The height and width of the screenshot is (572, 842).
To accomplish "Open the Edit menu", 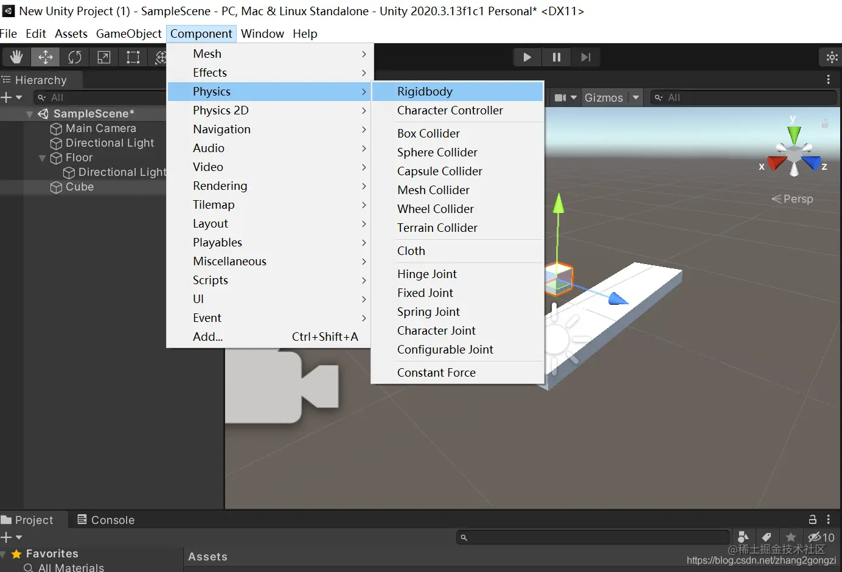I will (36, 33).
